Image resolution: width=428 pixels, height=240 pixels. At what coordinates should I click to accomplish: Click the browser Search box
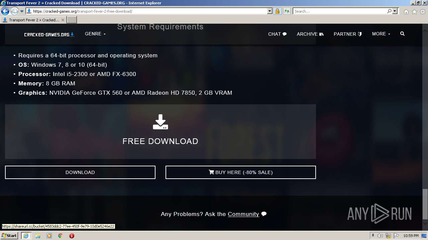coord(339,11)
